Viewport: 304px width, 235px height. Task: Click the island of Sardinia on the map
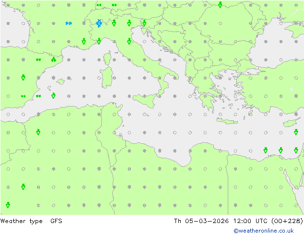[x=106, y=77]
